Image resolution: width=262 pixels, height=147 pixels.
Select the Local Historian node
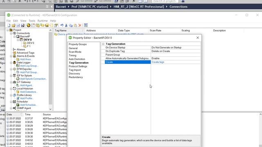click(x=25, y=89)
